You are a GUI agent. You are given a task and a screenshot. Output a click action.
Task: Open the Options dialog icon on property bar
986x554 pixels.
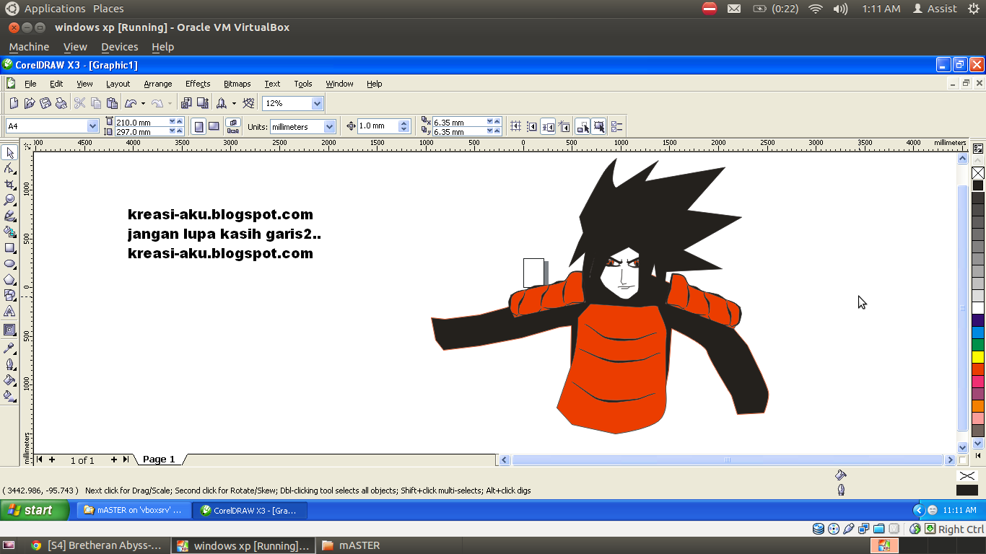click(616, 126)
